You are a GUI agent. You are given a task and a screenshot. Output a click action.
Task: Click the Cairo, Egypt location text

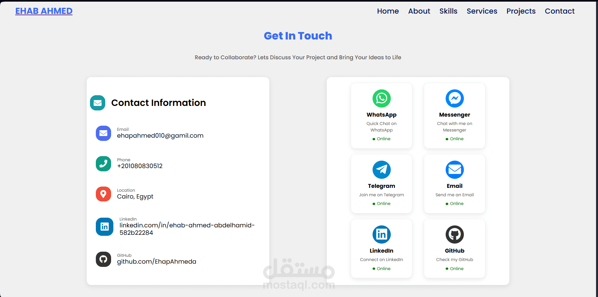click(x=135, y=197)
